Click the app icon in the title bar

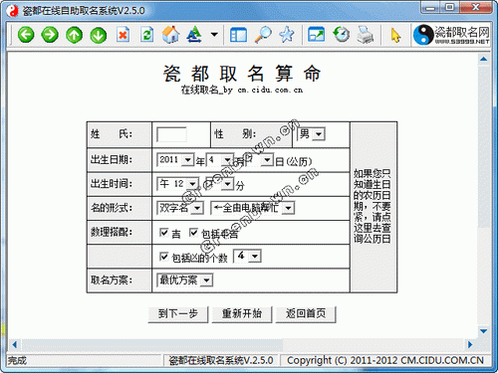[x=13, y=11]
